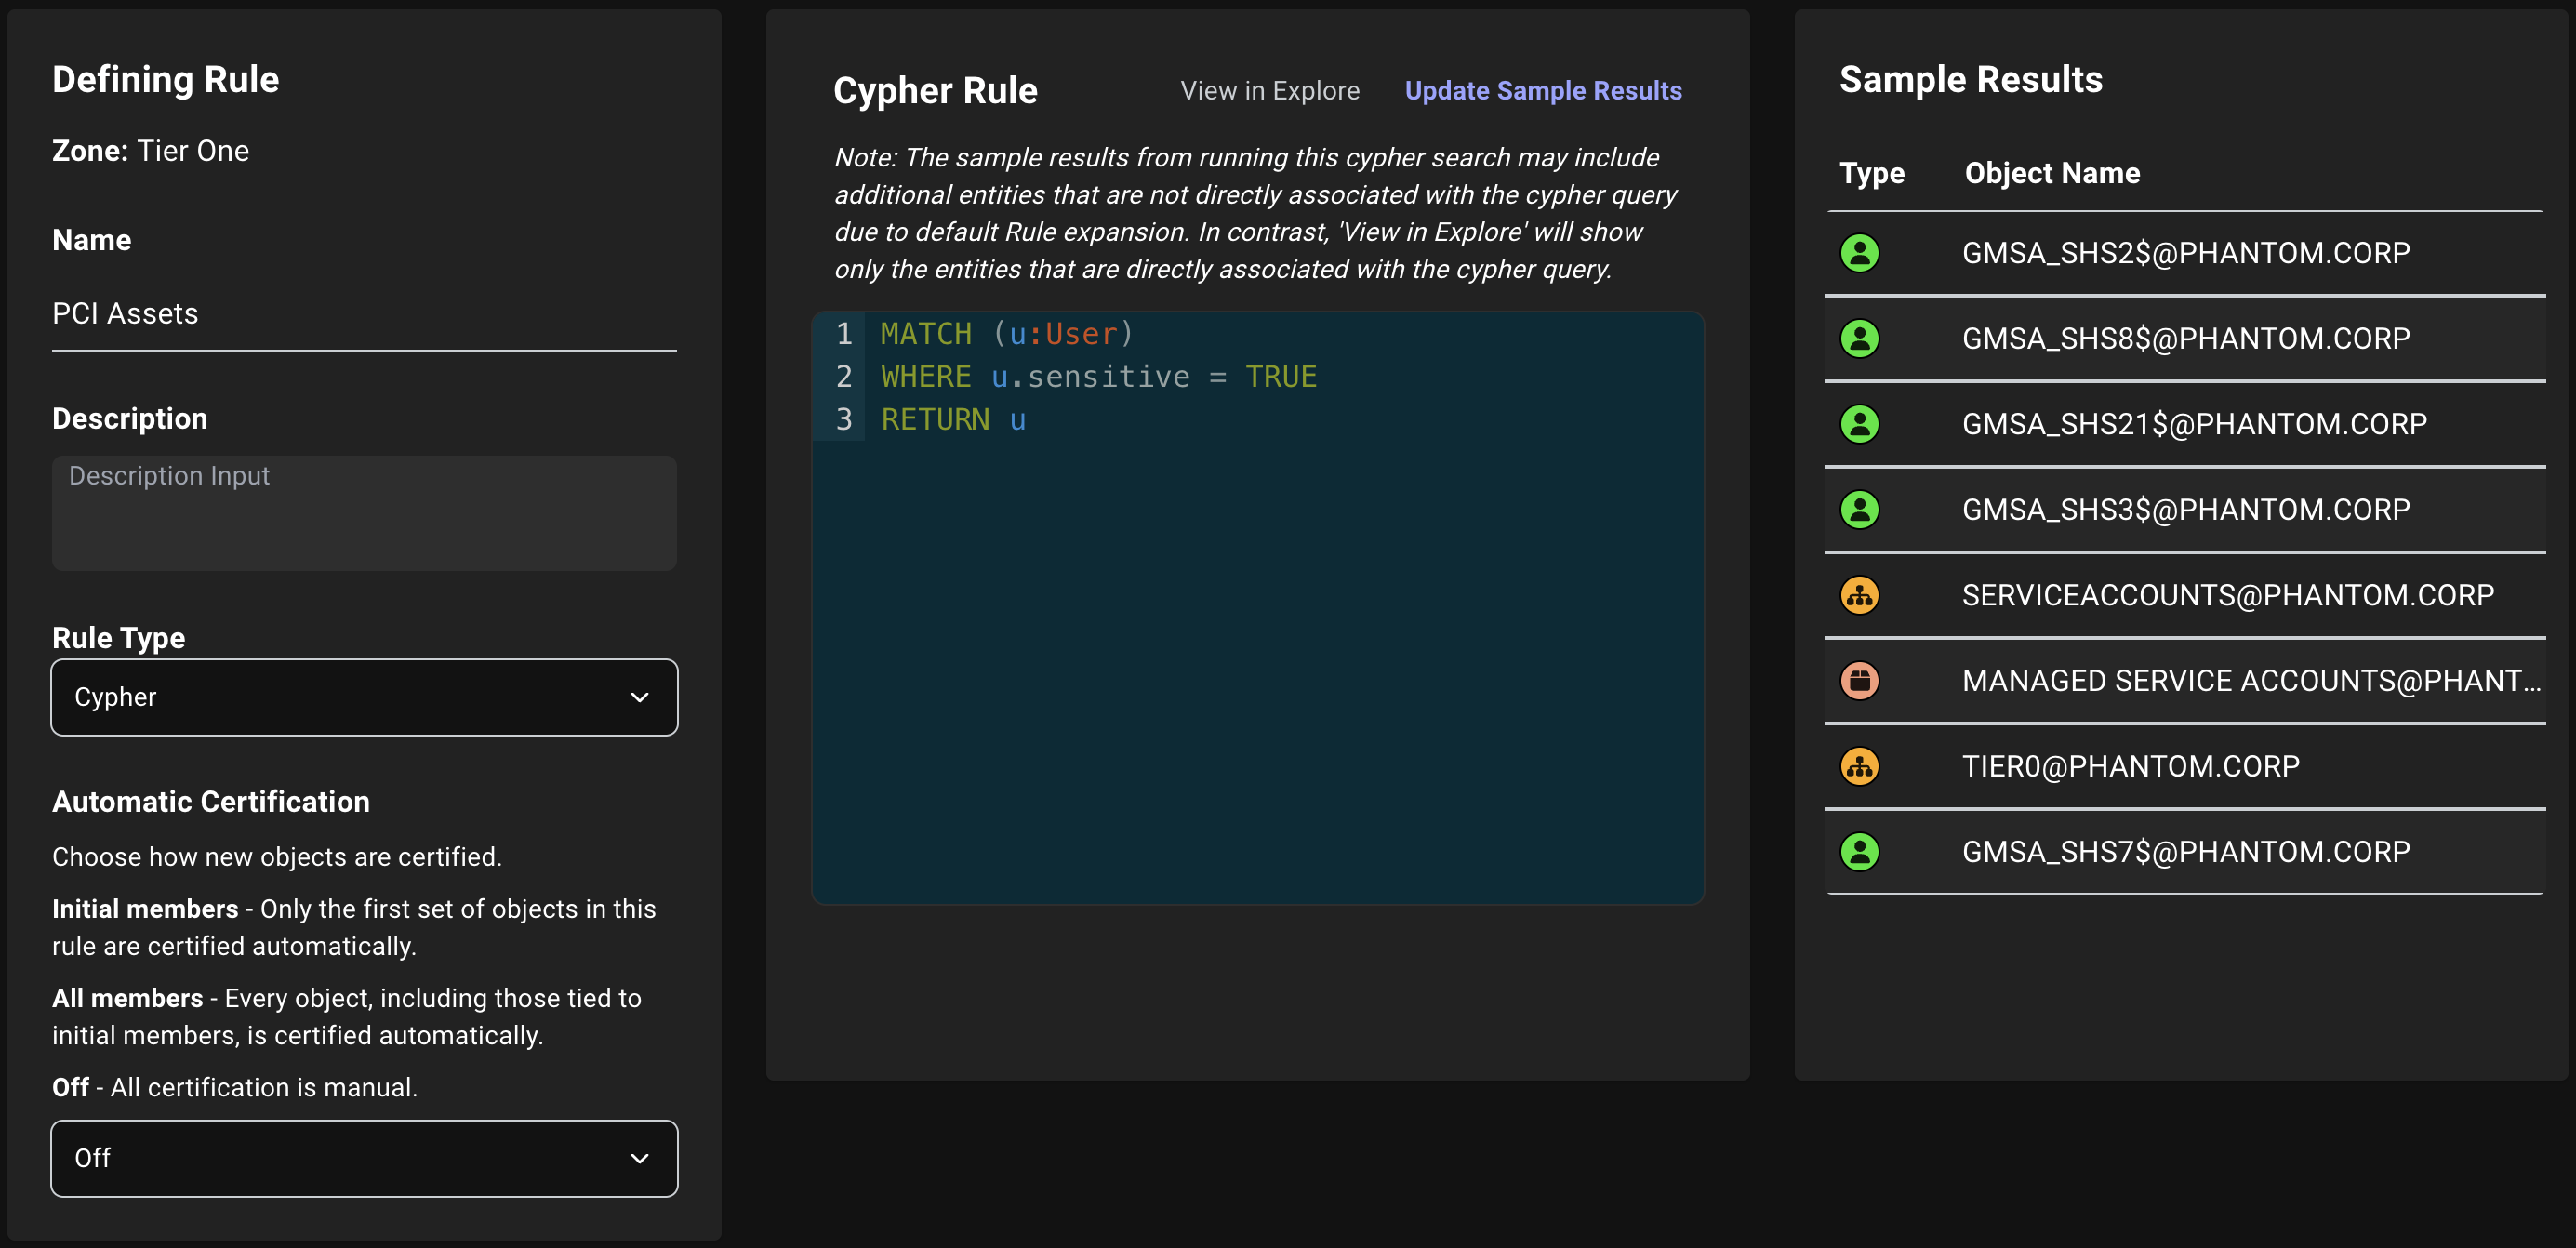Click the user icon beside GMSA_SHS2$@PHANTOM.CORP
The height and width of the screenshot is (1248, 2576).
pos(1860,252)
